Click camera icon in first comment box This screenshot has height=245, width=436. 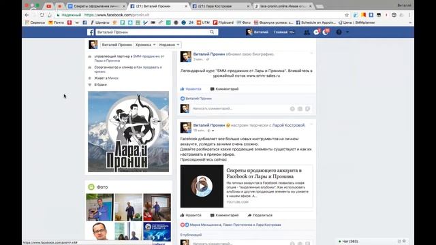coord(300,109)
